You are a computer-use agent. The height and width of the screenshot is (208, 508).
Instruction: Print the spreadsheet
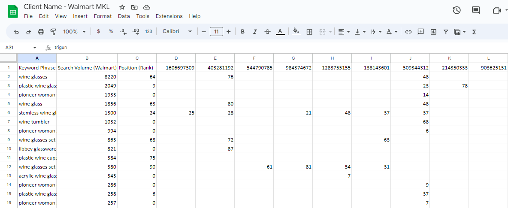coord(41,32)
